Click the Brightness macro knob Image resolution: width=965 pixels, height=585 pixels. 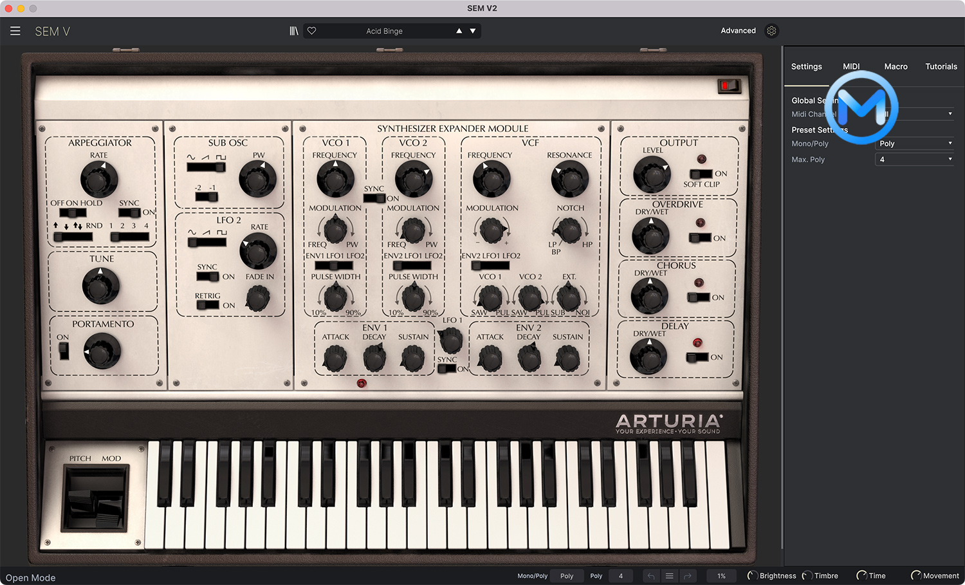[751, 576]
